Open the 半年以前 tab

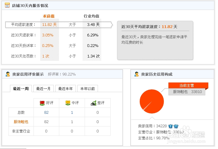tap(88, 88)
